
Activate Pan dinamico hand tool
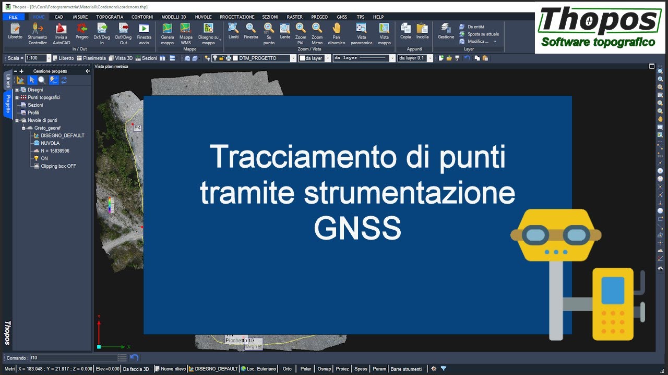click(337, 33)
